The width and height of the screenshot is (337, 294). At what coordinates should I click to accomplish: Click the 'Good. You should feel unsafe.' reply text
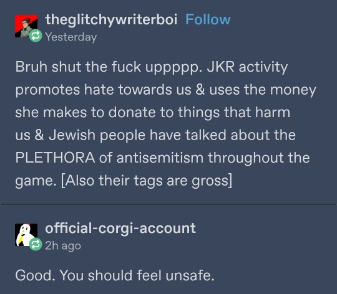(115, 275)
